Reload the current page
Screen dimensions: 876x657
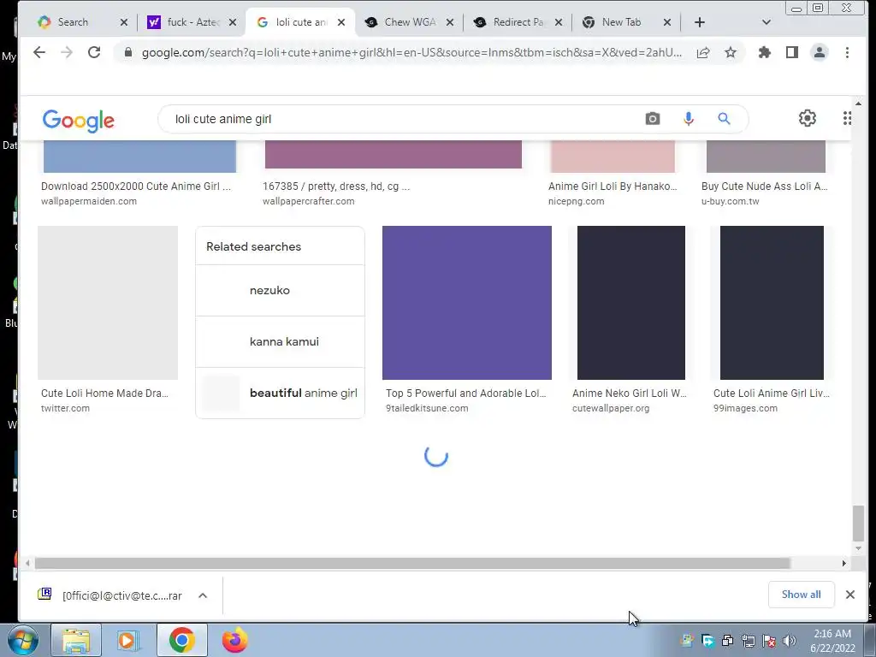coord(94,52)
